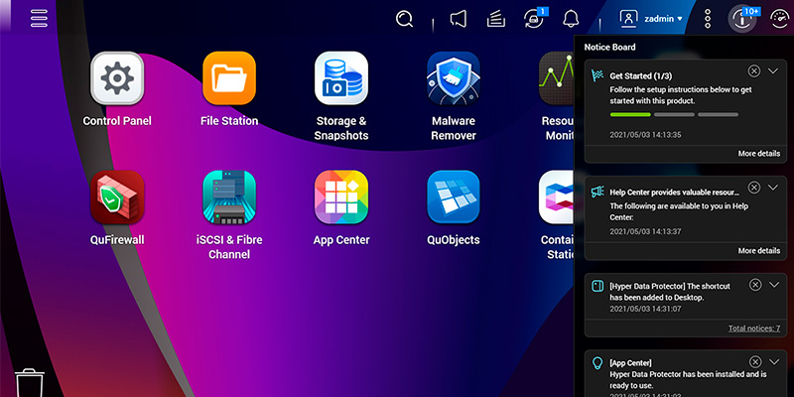Image resolution: width=794 pixels, height=397 pixels.
Task: Click the Help Center megaphone notice icon
Action: coord(597,192)
